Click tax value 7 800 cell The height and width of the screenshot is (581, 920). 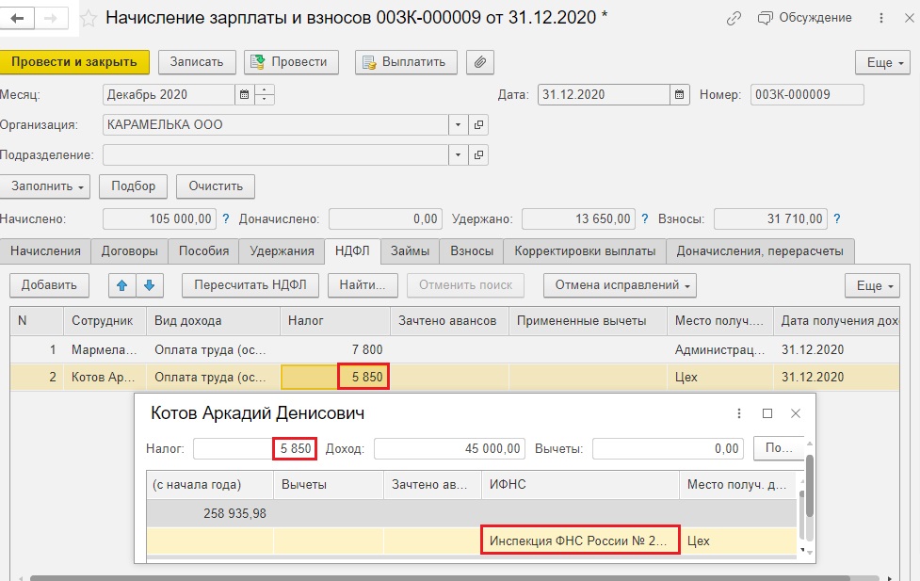(335, 349)
